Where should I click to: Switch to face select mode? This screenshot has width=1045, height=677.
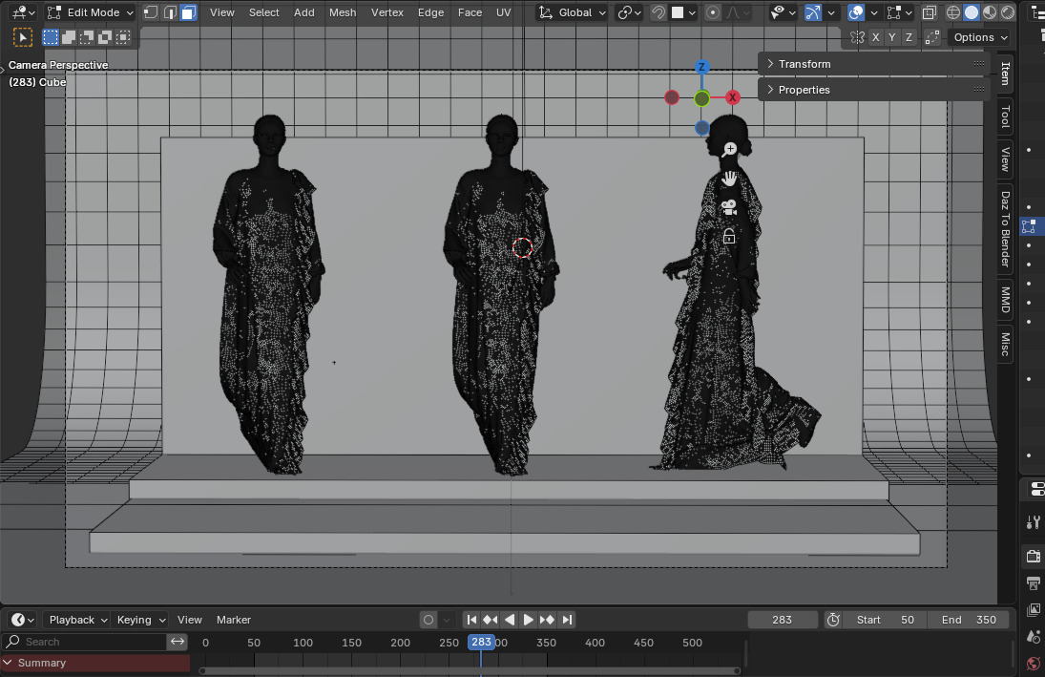[x=189, y=12]
